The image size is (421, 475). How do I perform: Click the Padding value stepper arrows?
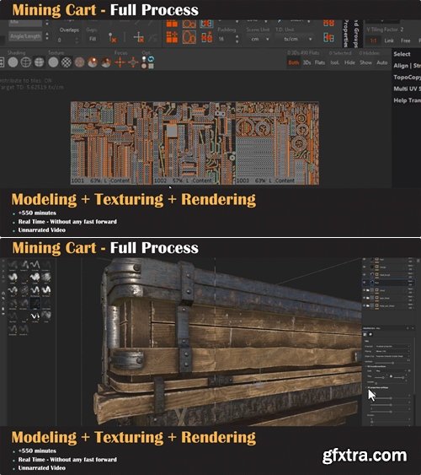click(x=237, y=39)
